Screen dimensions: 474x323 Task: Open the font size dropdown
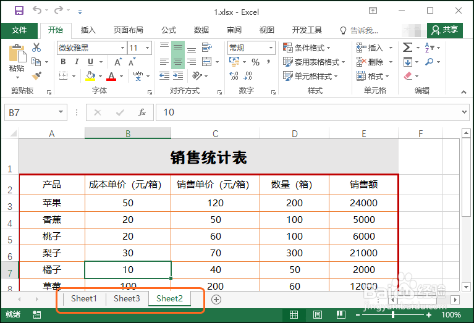tap(147, 48)
